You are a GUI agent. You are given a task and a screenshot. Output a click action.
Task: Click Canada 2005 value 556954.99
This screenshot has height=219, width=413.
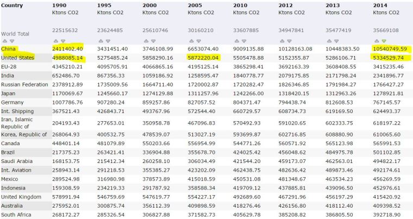202,143
